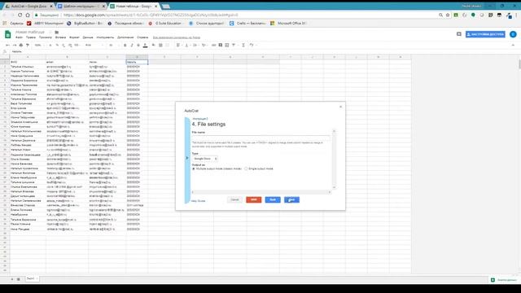
Task: Open the horizontal align dropdown
Action: click(179, 46)
